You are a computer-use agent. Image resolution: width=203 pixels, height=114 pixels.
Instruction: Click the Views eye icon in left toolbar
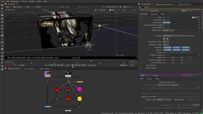pos(2,46)
